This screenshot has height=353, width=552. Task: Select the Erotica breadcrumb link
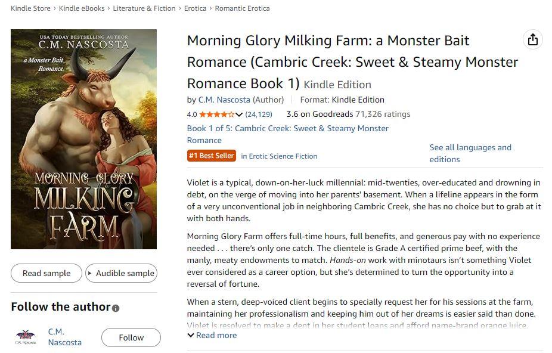[x=195, y=8]
